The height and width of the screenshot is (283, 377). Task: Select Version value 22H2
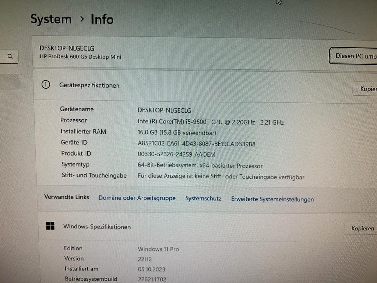tap(145, 259)
